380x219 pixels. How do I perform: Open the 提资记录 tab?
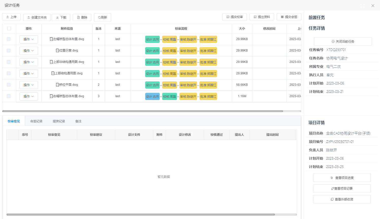pyautogui.click(x=59, y=121)
